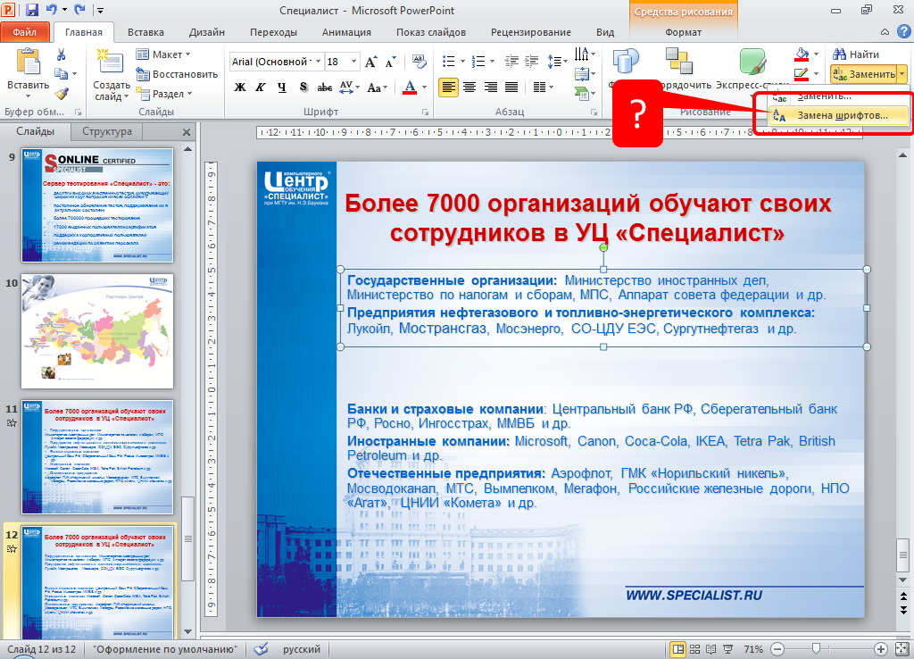Click the Bold (Ж) formatting icon

[239, 88]
